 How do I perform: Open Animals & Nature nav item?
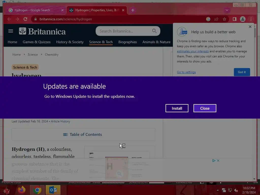(x=156, y=42)
